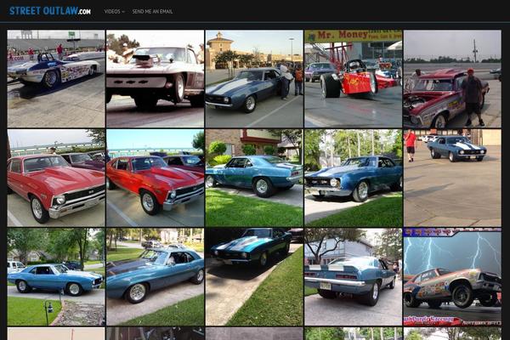Open the Camaro with man in red shirt
510x340 pixels.
click(x=452, y=178)
